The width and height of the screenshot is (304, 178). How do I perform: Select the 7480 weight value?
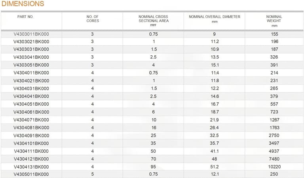point(274,159)
